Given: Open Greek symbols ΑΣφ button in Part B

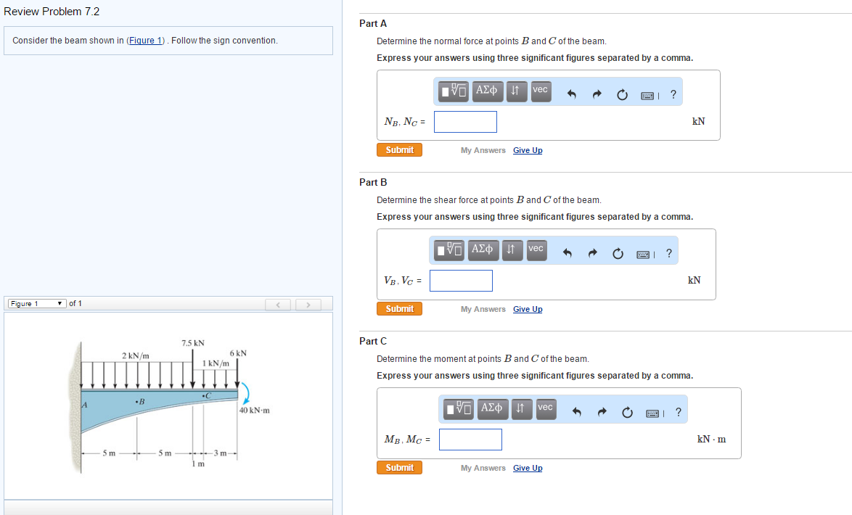Looking at the screenshot, I should tap(482, 250).
